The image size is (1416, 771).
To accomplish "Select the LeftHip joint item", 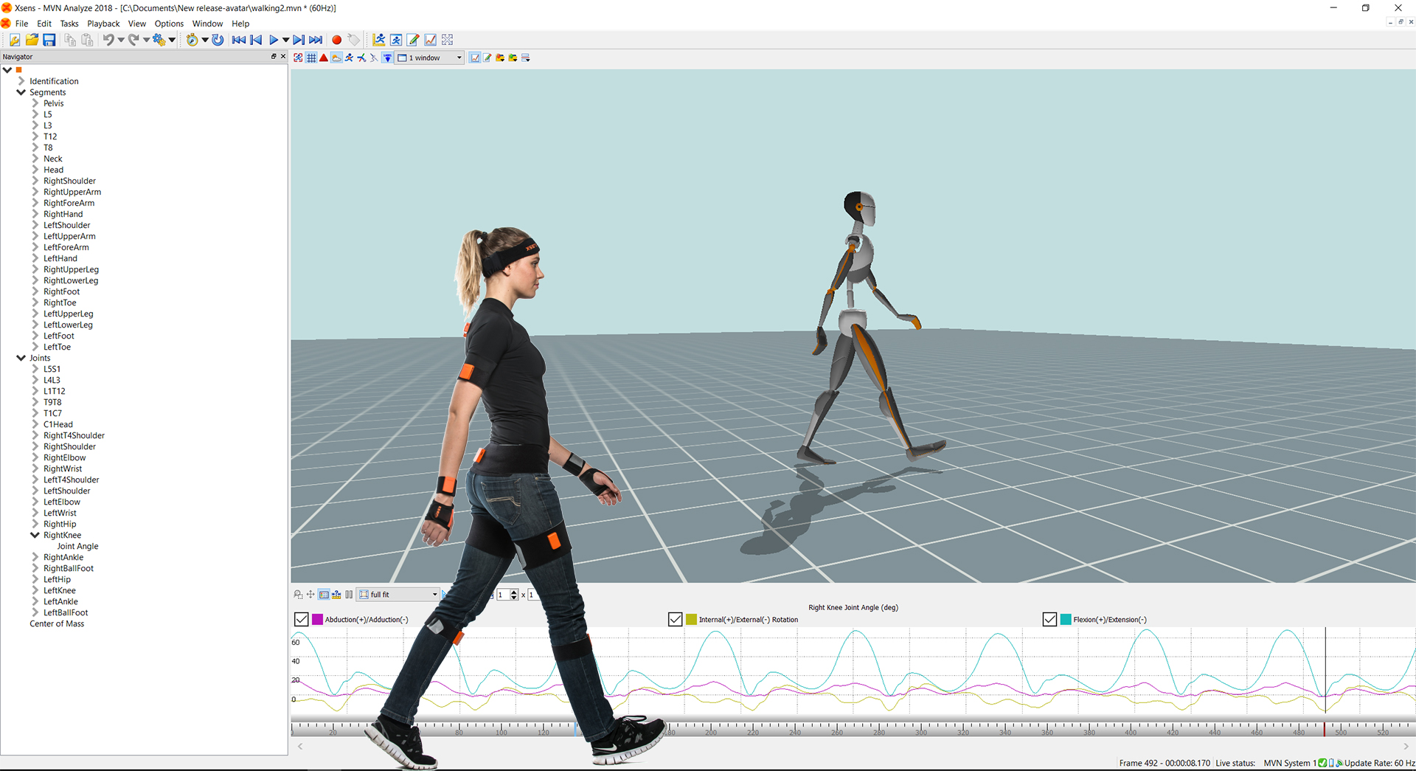I will coord(57,579).
